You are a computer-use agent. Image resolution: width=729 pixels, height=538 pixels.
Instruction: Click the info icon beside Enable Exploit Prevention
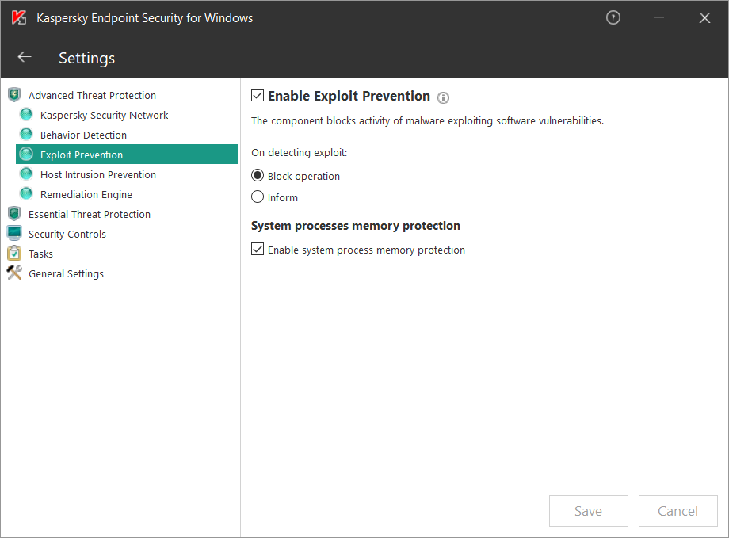pos(443,97)
